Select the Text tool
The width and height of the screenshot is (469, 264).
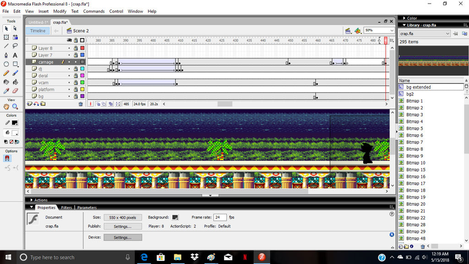[x=15, y=55]
